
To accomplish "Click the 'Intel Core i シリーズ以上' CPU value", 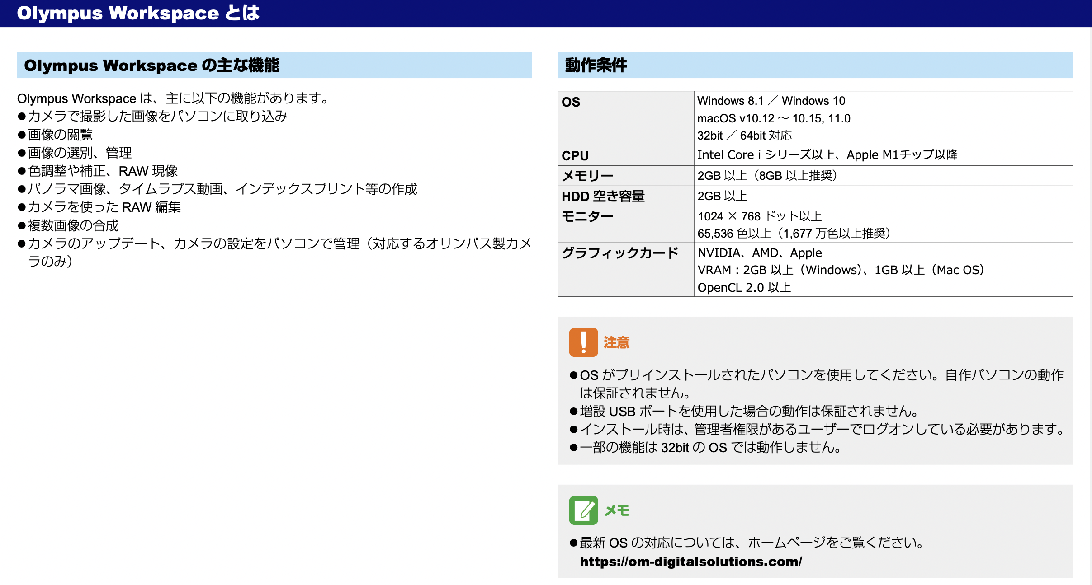I will point(766,155).
